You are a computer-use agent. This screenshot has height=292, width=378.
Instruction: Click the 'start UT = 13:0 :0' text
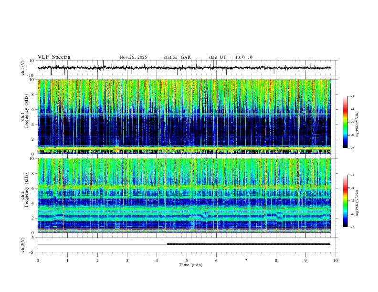coord(231,57)
